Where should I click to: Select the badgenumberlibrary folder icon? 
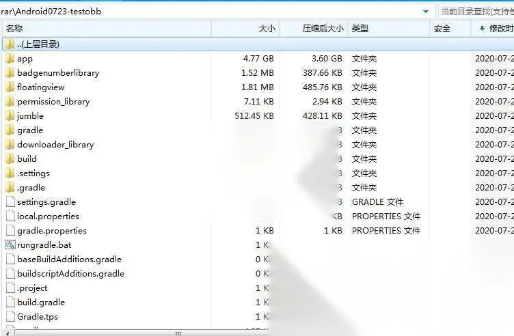pyautogui.click(x=10, y=72)
